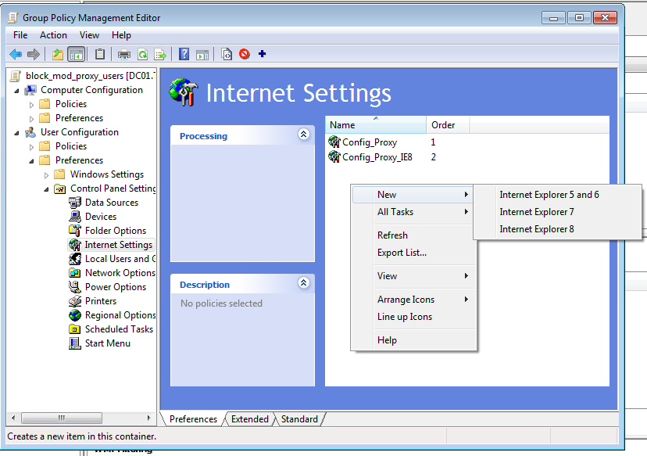The width and height of the screenshot is (647, 456).
Task: Open Arrange Icons context menu entry
Action: [x=413, y=300]
